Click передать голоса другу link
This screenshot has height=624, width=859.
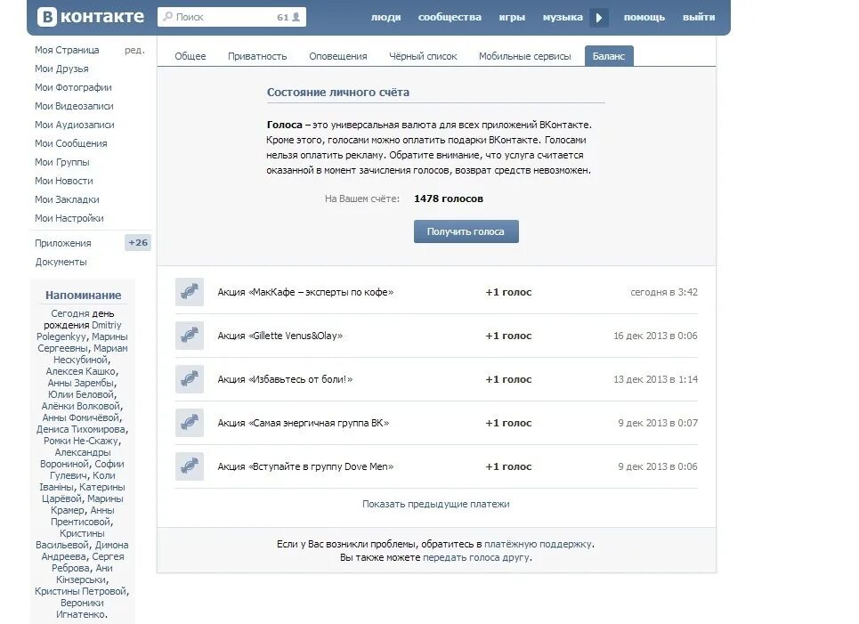pos(476,557)
